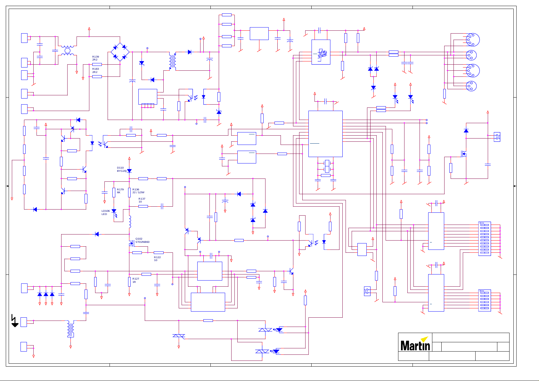The height and width of the screenshot is (381, 539).
Task: Click the R127 1R label
Action: pyautogui.click(x=136, y=280)
